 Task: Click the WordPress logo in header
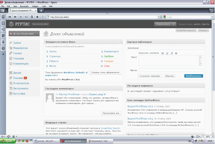click(12, 24)
